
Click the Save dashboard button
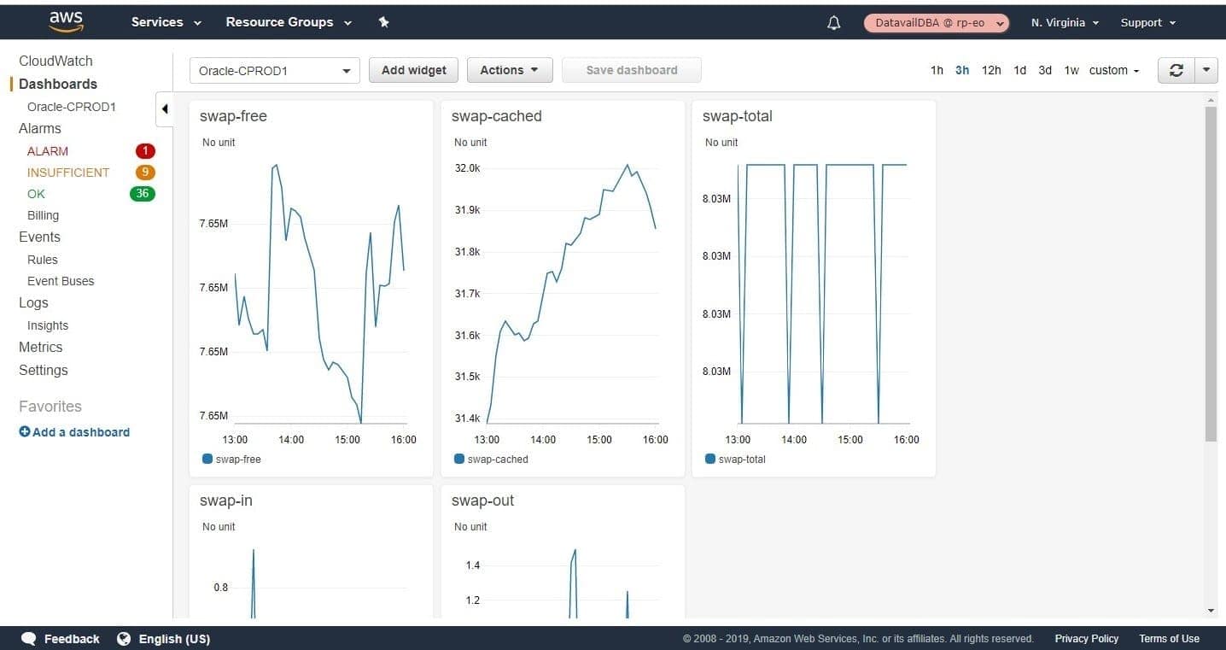(632, 70)
